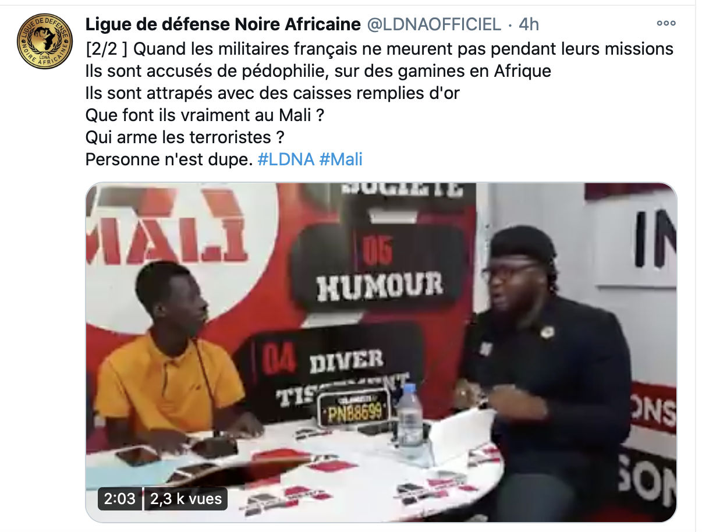The image size is (702, 532).
Task: Click the 4h timestamp link
Action: [529, 24]
